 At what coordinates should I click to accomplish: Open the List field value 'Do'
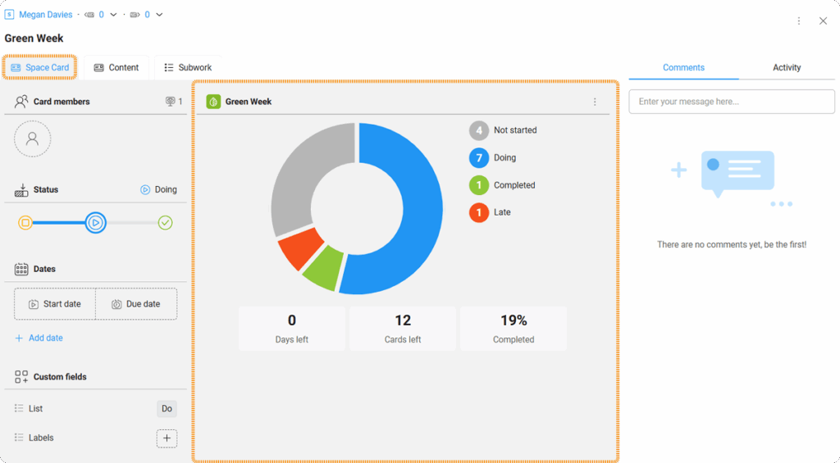[x=167, y=408]
